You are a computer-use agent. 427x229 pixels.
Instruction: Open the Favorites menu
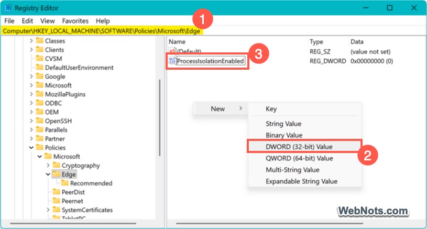tap(75, 21)
